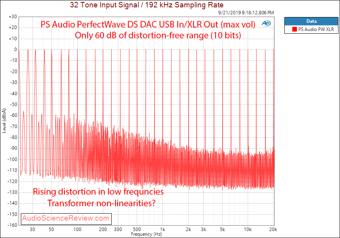Click the -30 y-axis tick label
Image resolution: width=340 pixels, height=238 pixels.
[x=14, y=82]
